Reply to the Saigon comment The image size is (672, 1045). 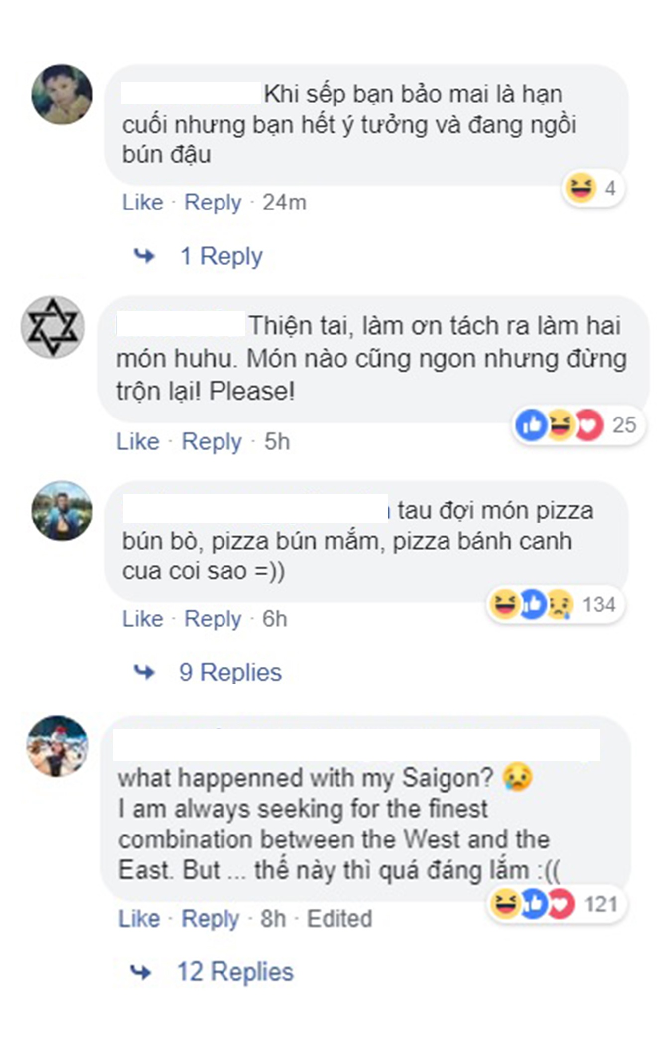coord(210,919)
